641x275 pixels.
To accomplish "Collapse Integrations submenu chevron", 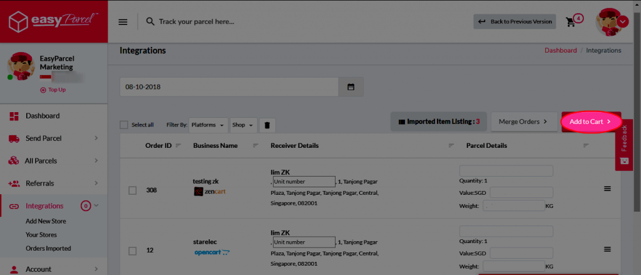I will click(96, 205).
